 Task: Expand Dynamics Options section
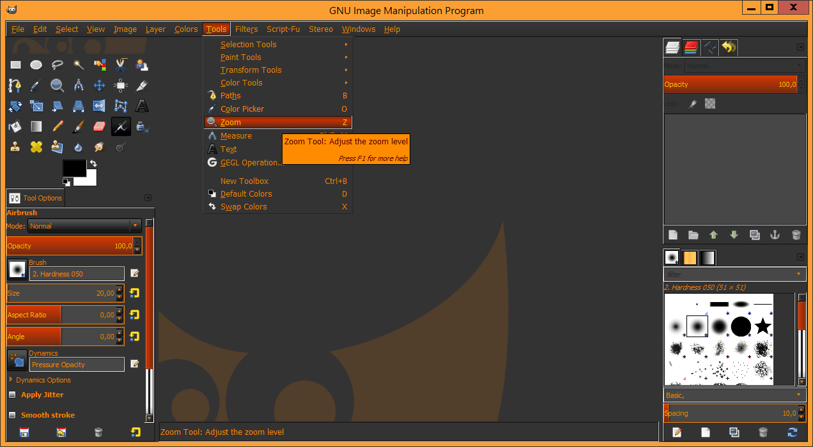(11, 379)
